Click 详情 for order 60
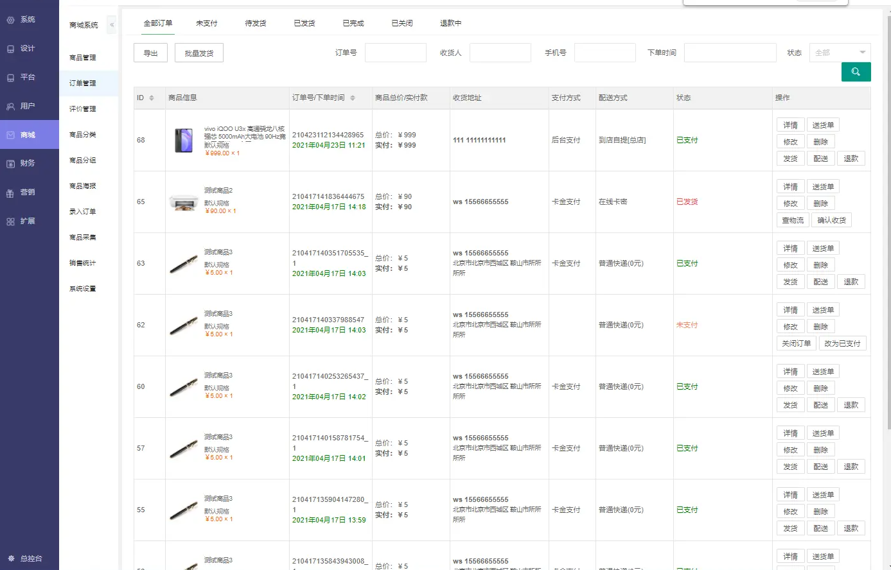This screenshot has height=570, width=891. coord(790,372)
